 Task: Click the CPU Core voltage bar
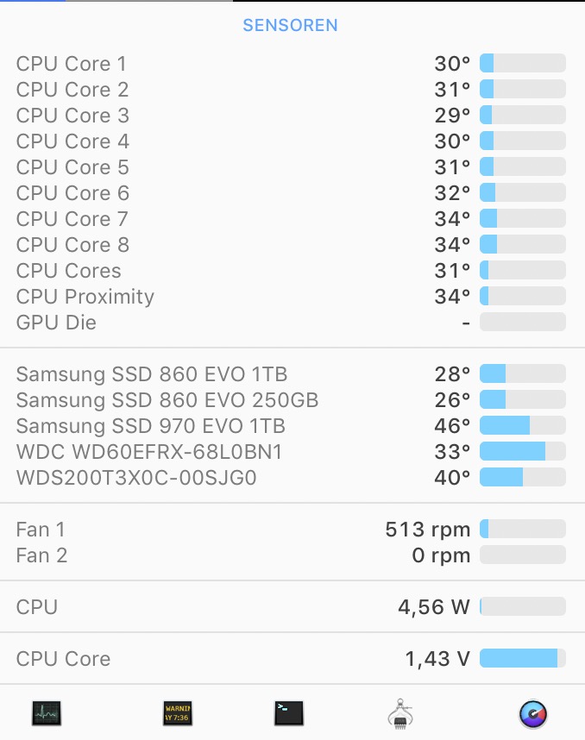(522, 659)
